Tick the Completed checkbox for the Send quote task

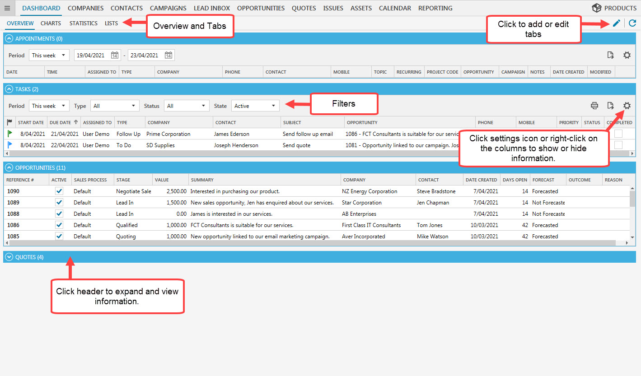pyautogui.click(x=618, y=145)
